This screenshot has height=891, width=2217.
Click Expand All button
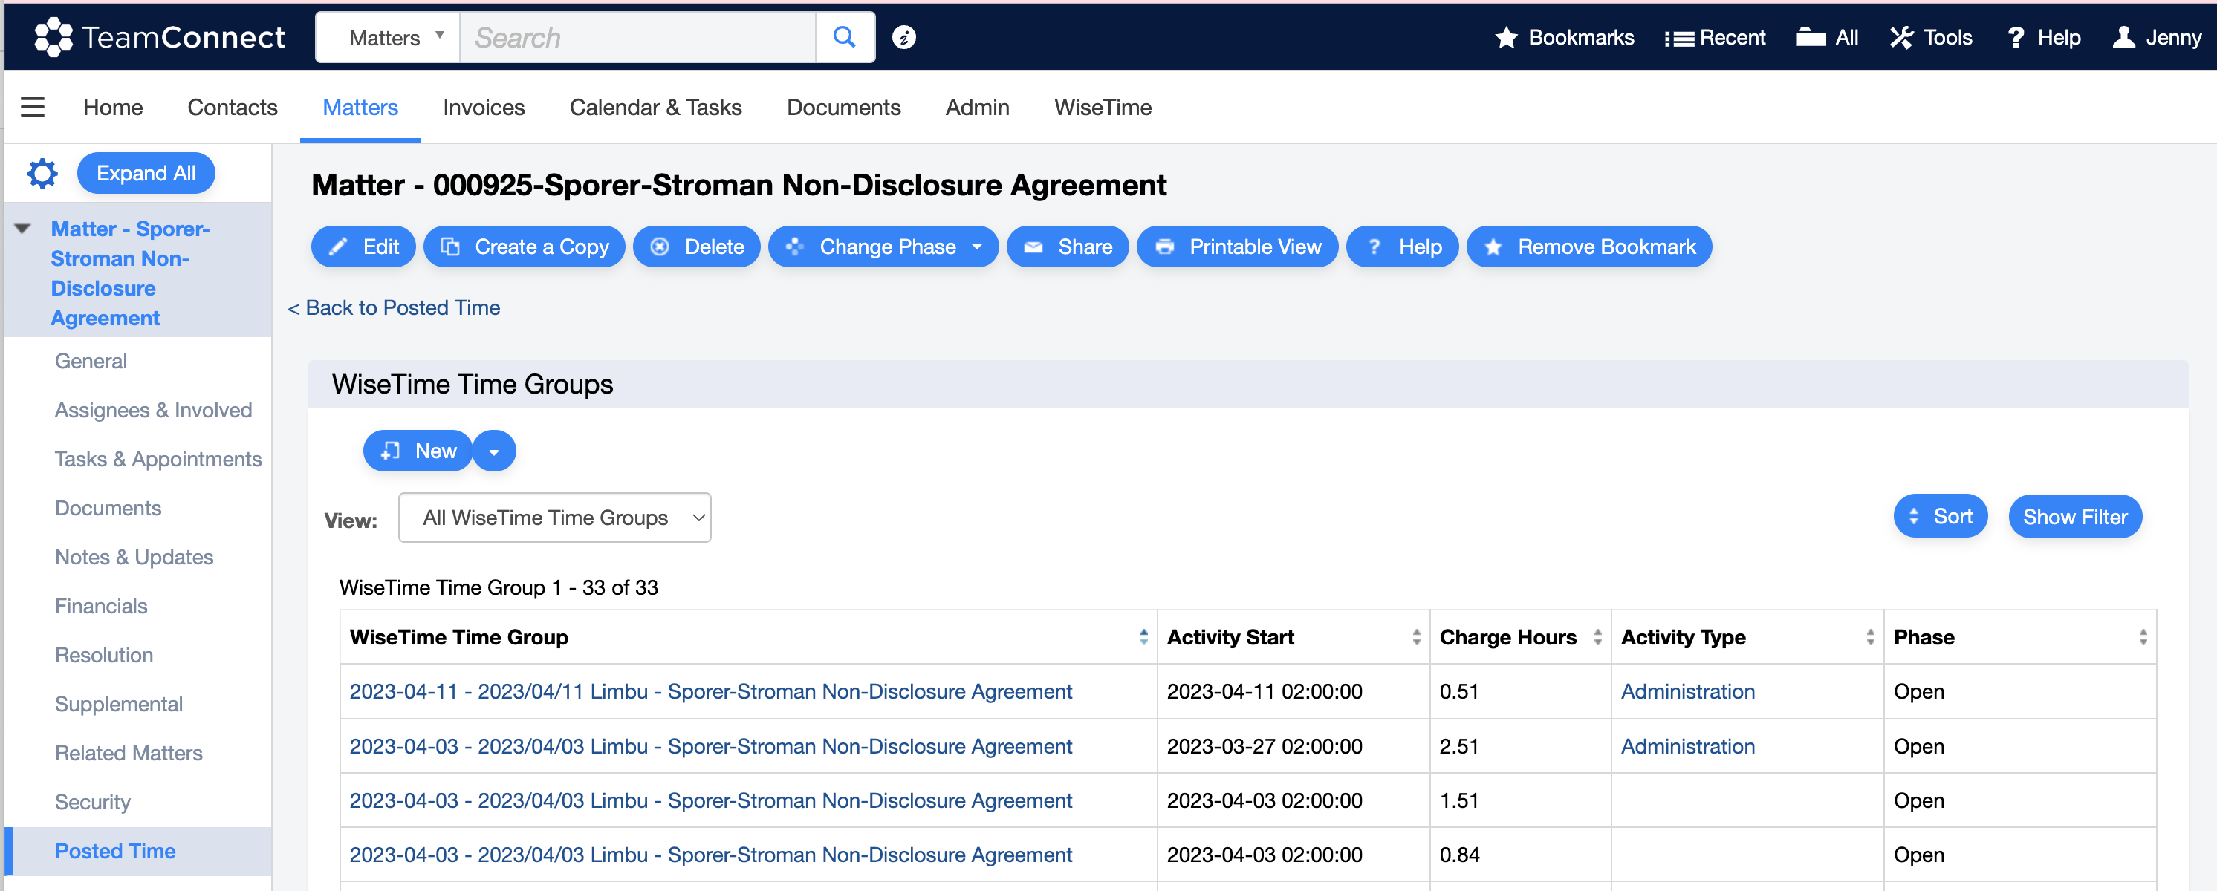pyautogui.click(x=146, y=173)
